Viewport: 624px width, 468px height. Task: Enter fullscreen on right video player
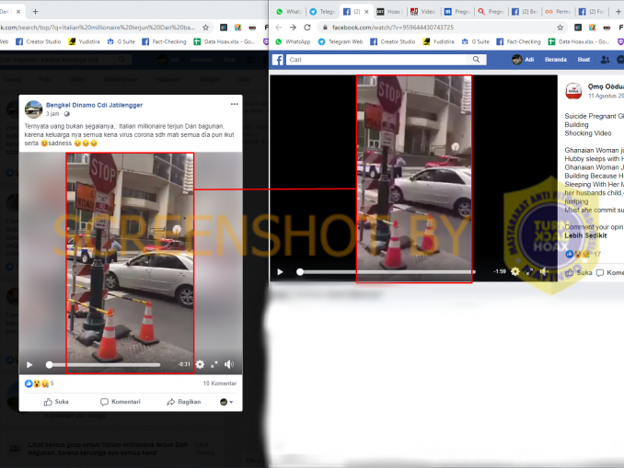[529, 271]
